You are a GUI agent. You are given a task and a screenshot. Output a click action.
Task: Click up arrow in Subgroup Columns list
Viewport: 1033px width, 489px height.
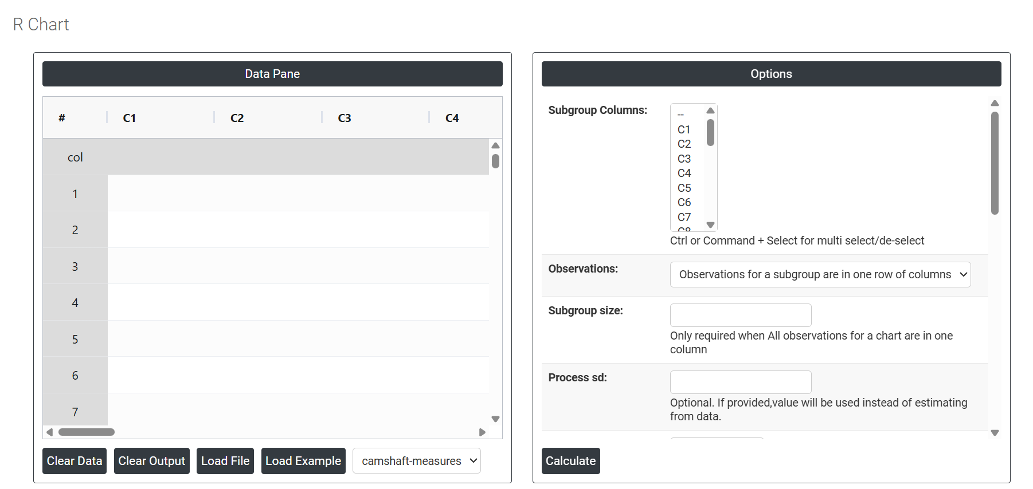[710, 111]
